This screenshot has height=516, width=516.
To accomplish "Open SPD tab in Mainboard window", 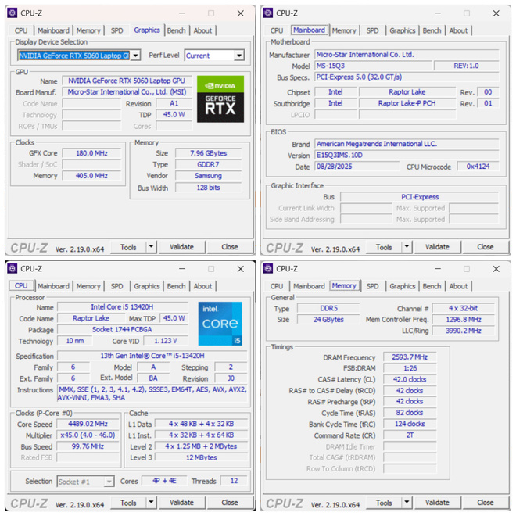I will (372, 30).
